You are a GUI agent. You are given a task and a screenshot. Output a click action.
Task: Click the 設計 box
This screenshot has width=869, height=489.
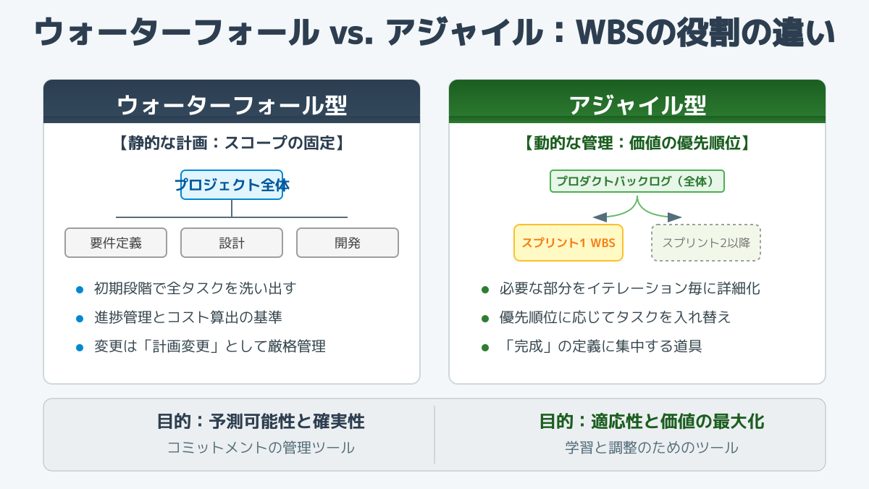click(x=232, y=243)
